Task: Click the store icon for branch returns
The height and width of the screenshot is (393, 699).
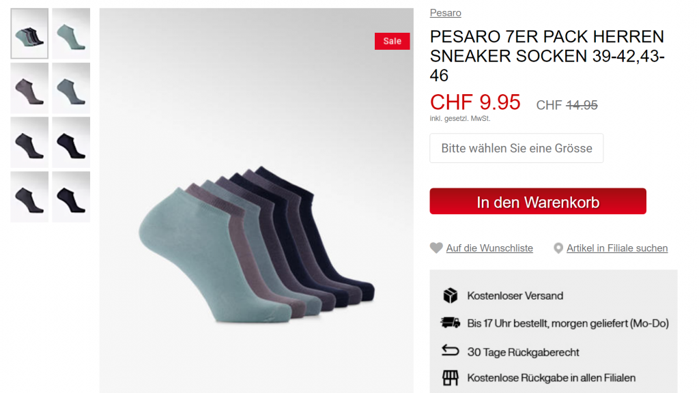Action: [451, 378]
